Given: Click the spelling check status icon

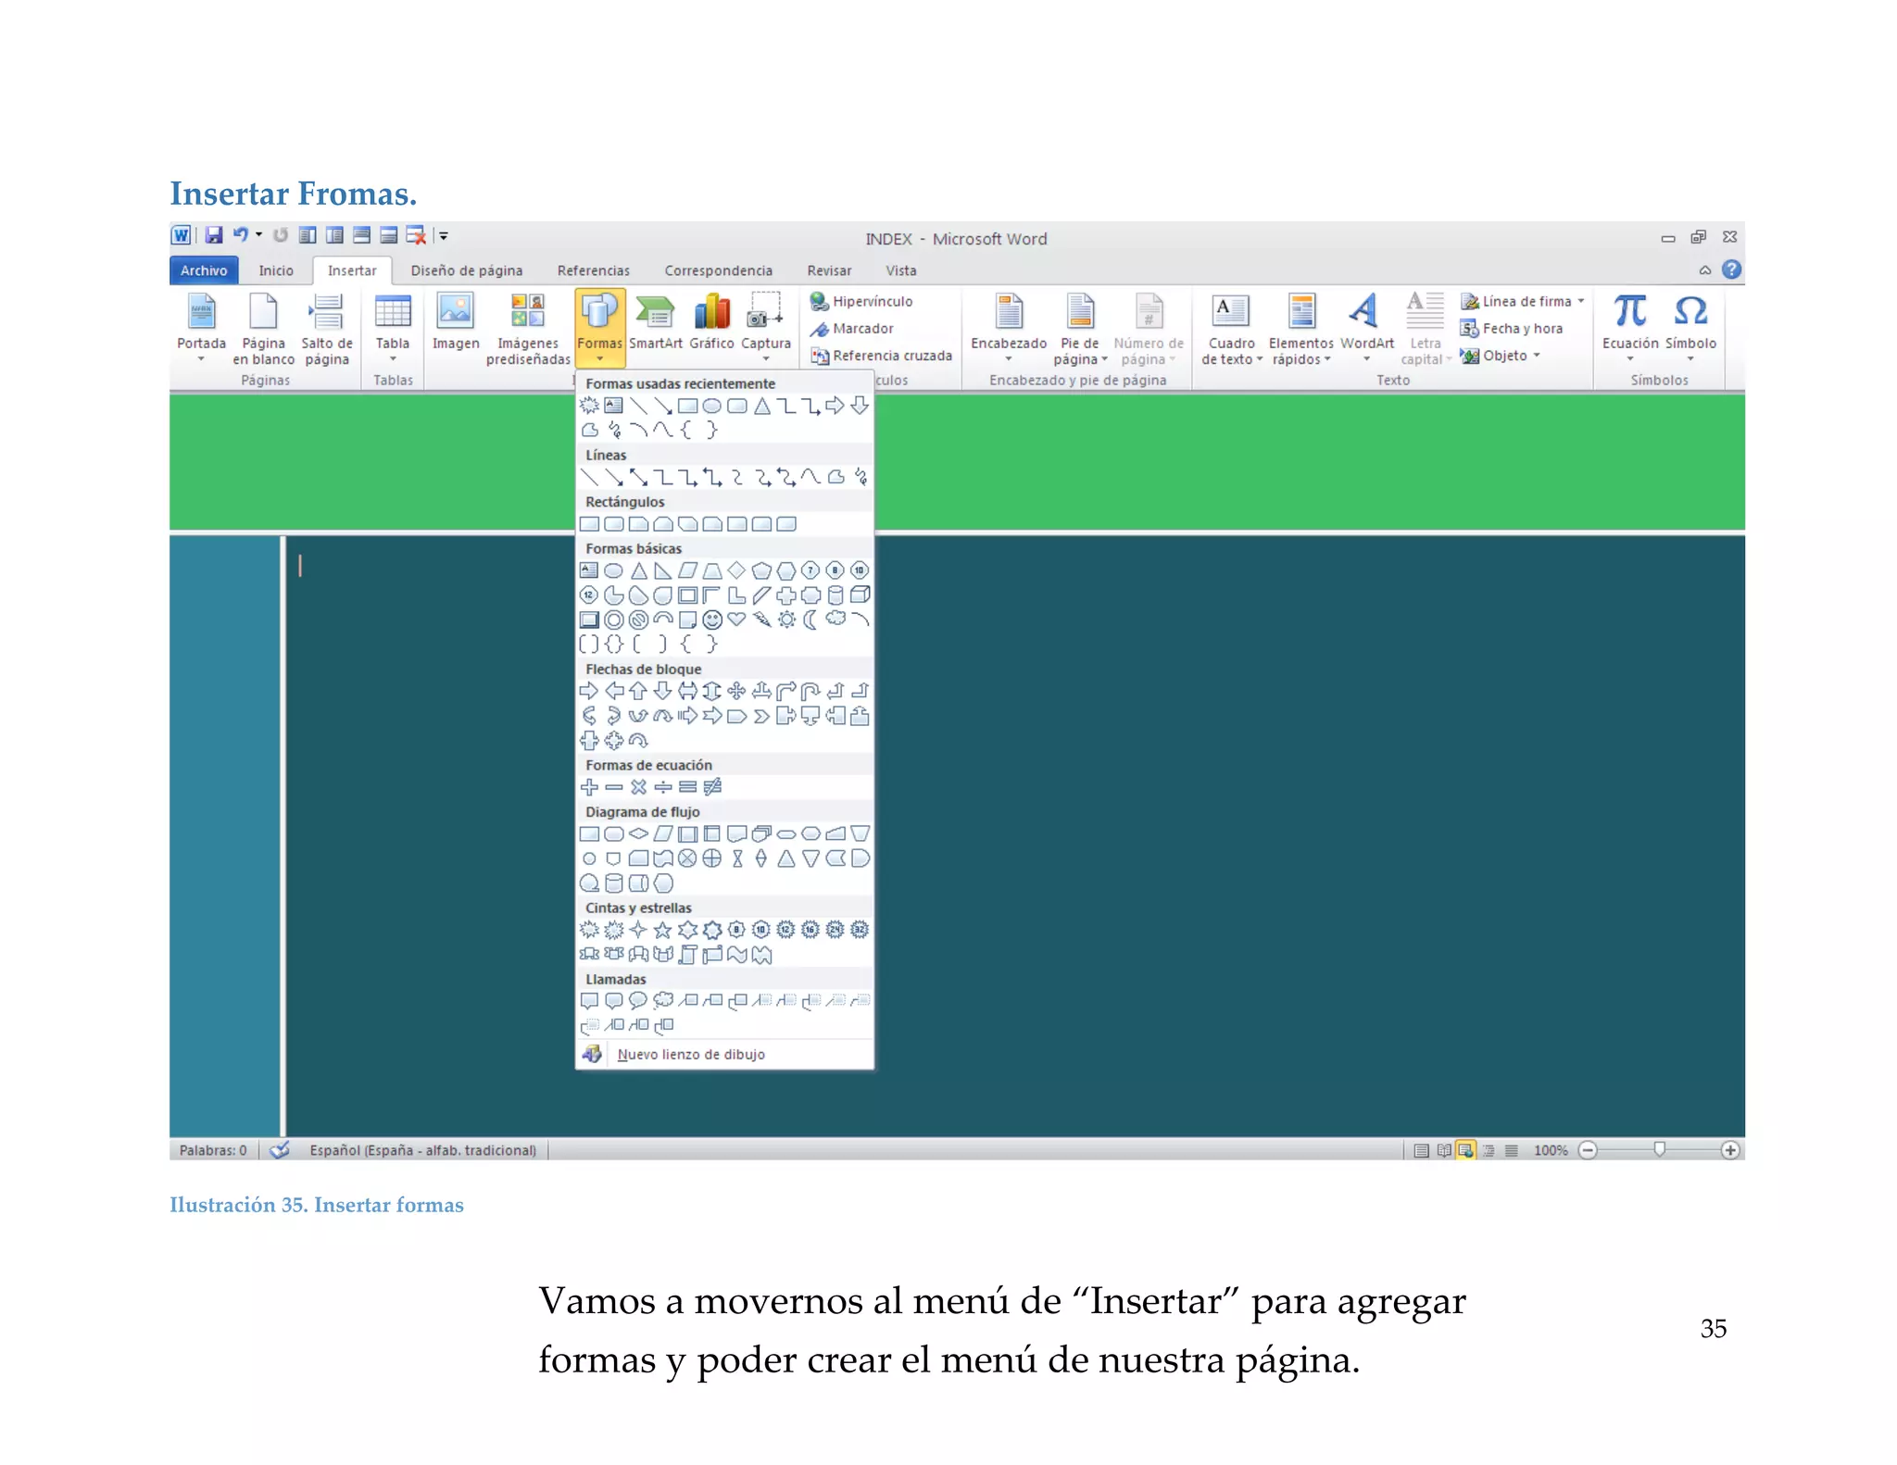Looking at the screenshot, I should tap(280, 1150).
